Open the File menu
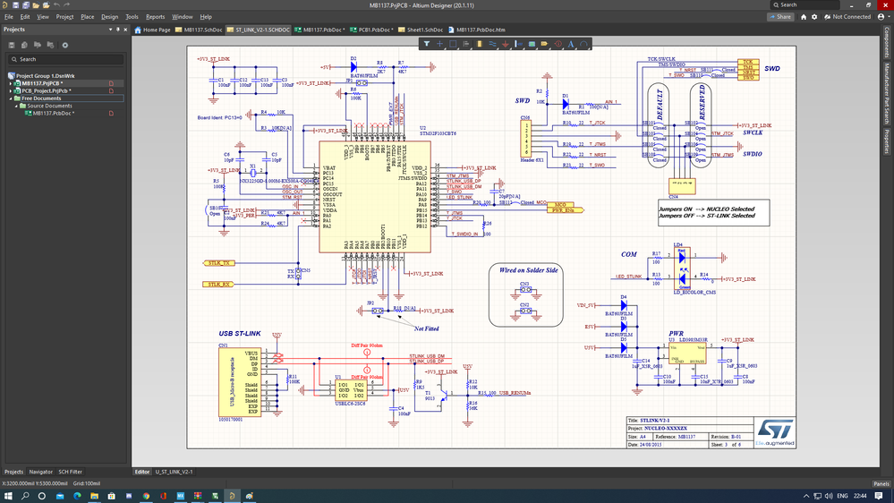The width and height of the screenshot is (894, 503). [x=9, y=17]
